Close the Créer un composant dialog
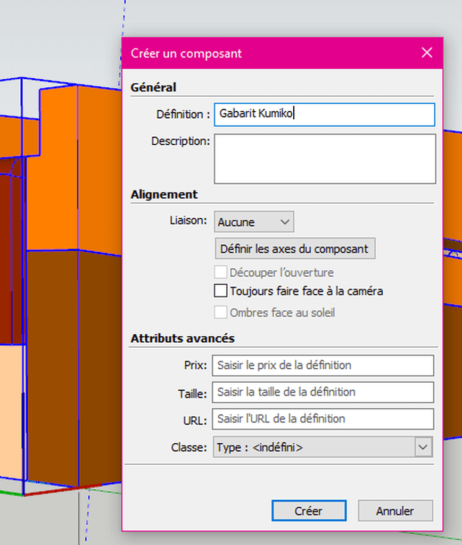 [x=426, y=53]
